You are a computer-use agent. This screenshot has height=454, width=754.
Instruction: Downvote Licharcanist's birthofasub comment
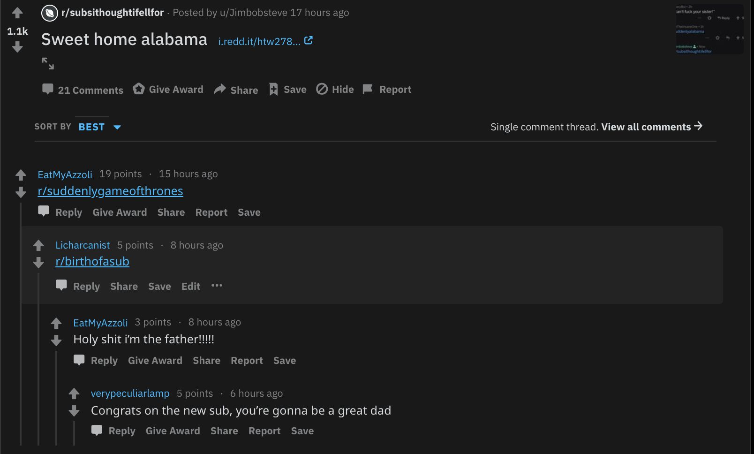pos(38,263)
